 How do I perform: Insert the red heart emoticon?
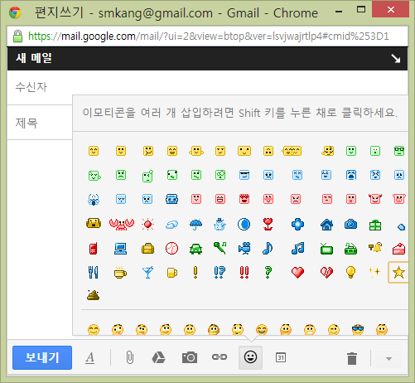(x=297, y=273)
